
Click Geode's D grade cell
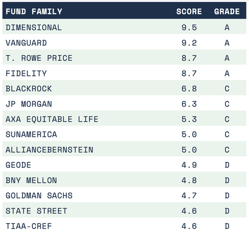pos(227,165)
